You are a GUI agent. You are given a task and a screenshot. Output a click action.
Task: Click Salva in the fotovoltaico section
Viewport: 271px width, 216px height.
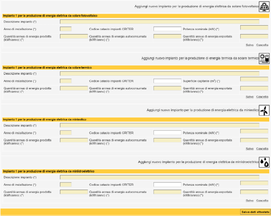click(x=249, y=45)
